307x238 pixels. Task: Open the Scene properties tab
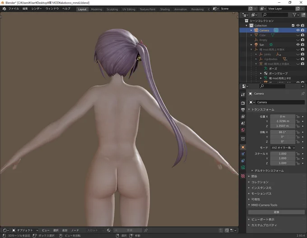[x=243, y=124]
